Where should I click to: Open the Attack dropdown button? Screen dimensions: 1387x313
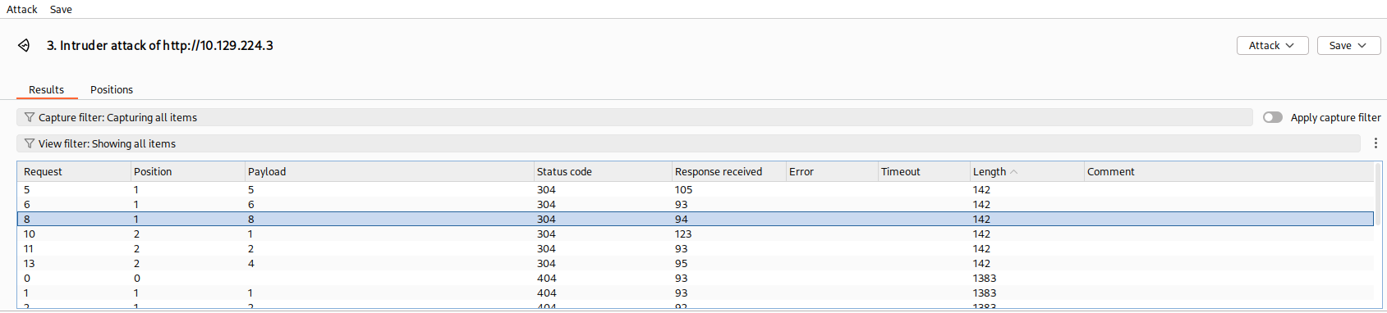click(1272, 45)
